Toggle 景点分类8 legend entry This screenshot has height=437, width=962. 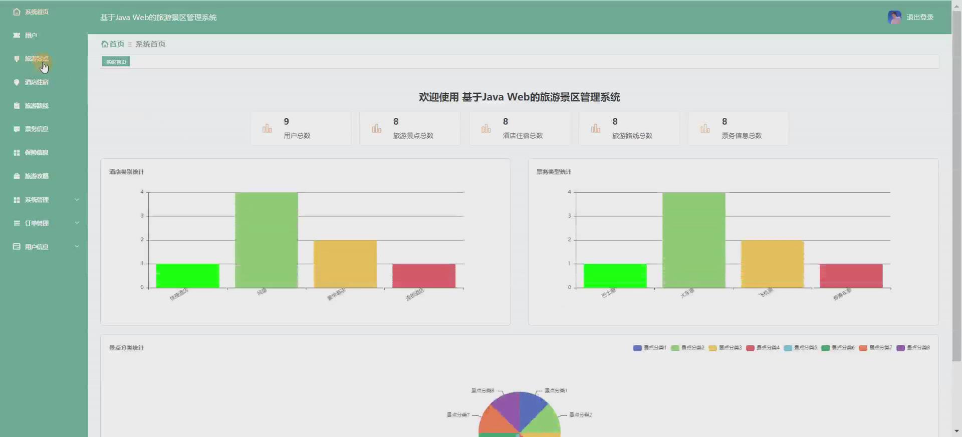click(x=913, y=348)
